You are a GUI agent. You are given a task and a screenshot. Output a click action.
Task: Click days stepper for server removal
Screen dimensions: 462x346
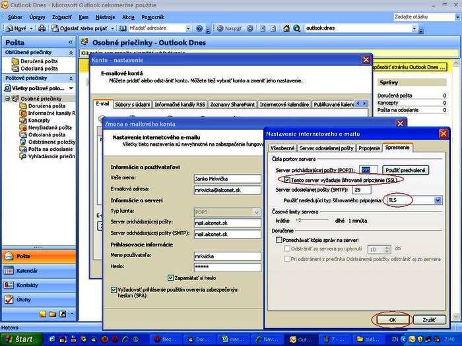click(x=387, y=250)
